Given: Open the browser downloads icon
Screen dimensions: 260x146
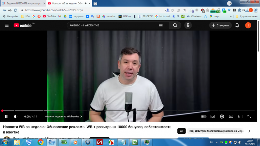Looking at the screenshot, I should [247, 10].
